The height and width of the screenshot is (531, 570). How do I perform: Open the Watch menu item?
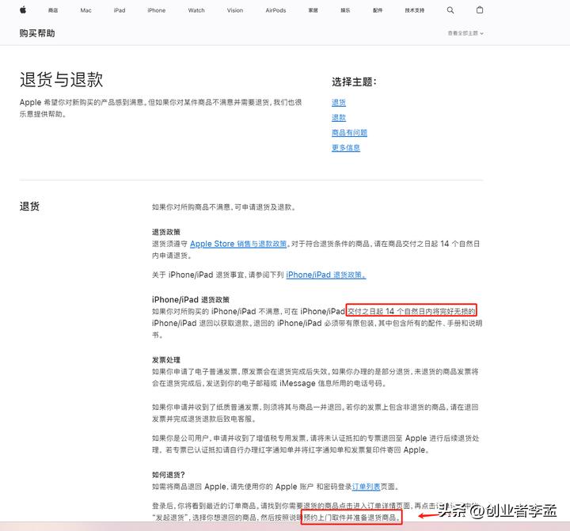click(x=196, y=10)
